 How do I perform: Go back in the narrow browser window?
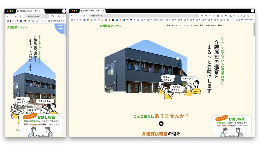tap(7, 16)
